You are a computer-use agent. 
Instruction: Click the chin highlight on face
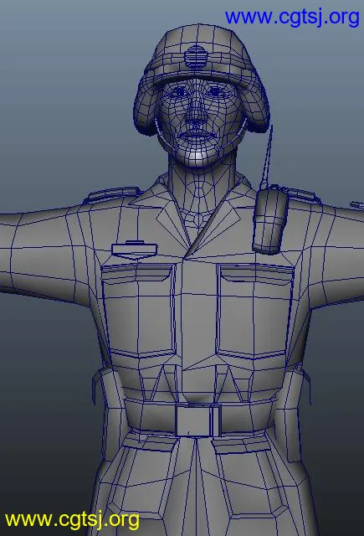(x=197, y=156)
